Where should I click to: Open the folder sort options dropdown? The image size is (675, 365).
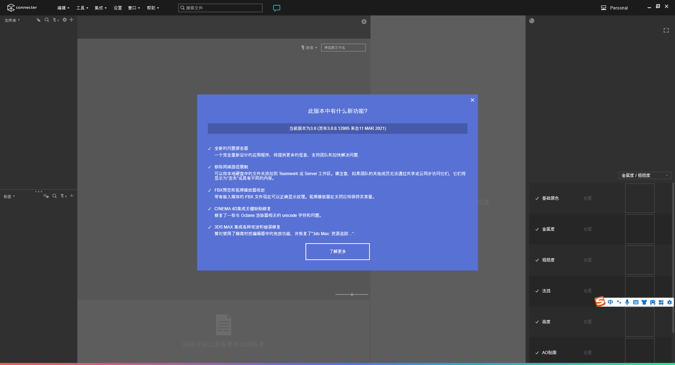click(56, 20)
